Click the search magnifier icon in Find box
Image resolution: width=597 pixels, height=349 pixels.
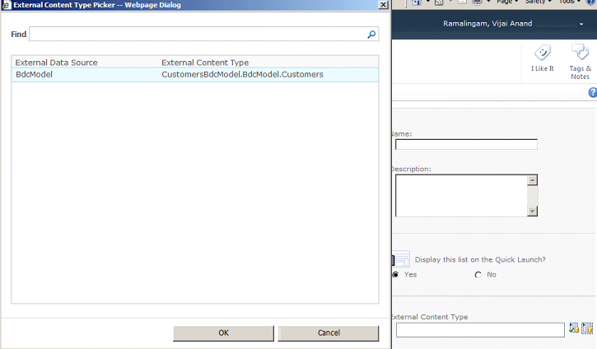371,35
